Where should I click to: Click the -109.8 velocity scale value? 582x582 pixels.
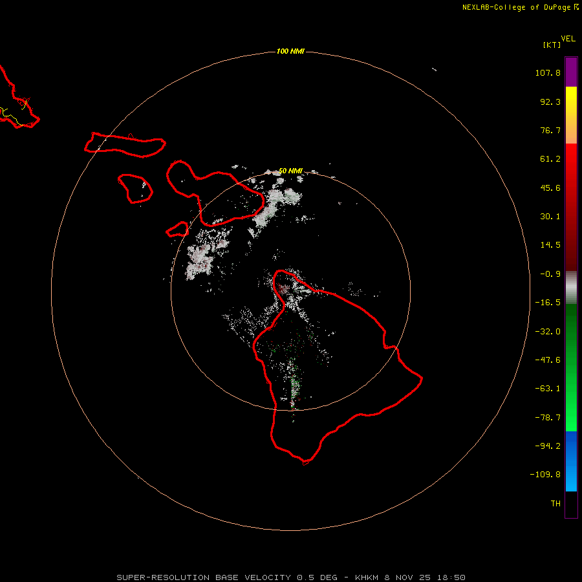click(x=545, y=475)
